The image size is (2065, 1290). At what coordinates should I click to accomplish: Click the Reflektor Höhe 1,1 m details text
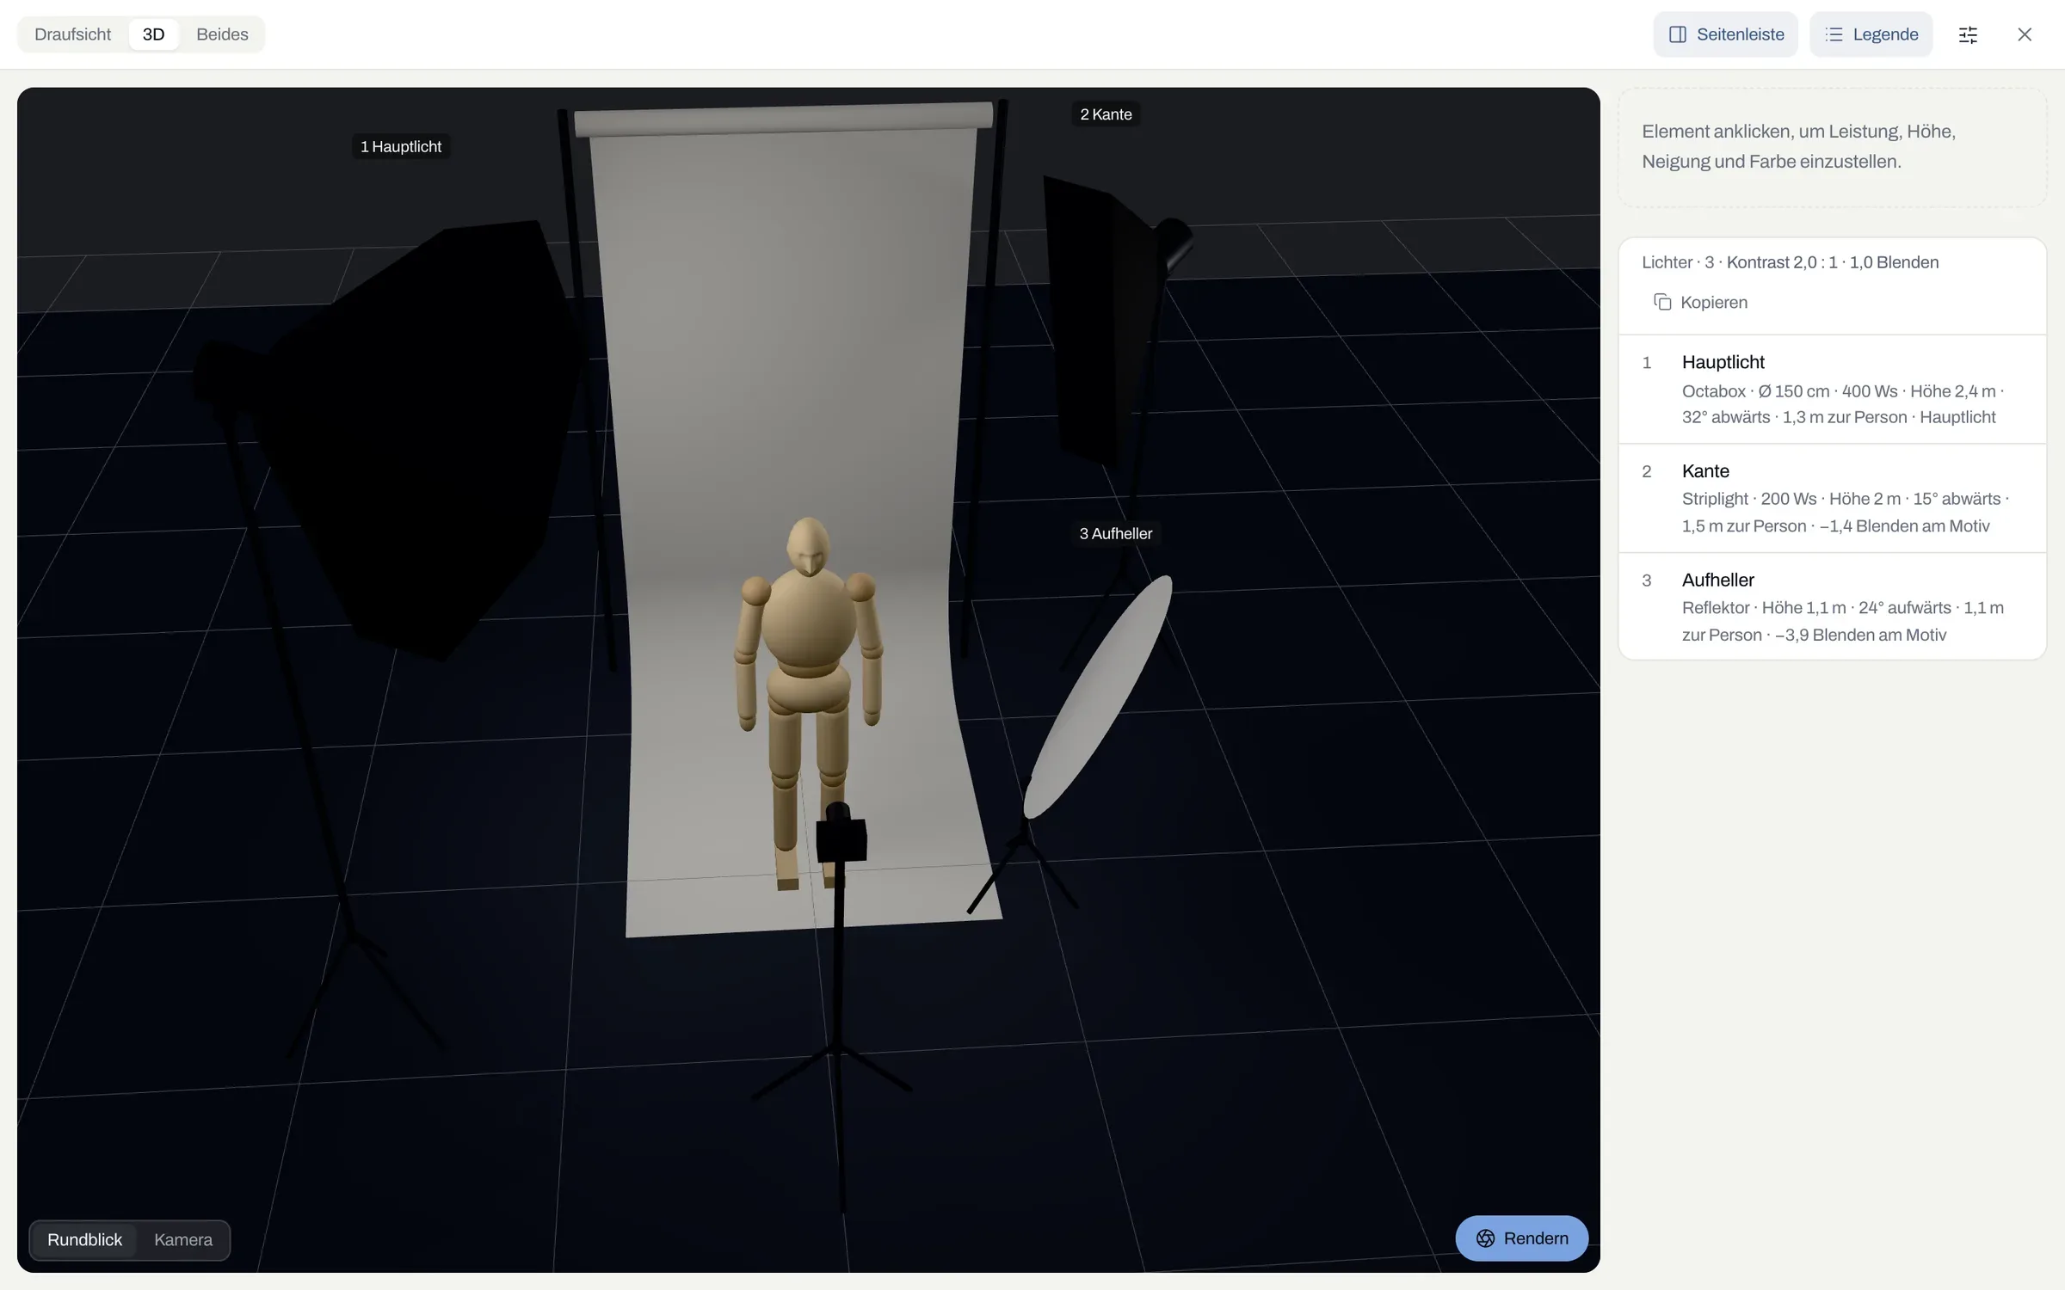(1843, 621)
